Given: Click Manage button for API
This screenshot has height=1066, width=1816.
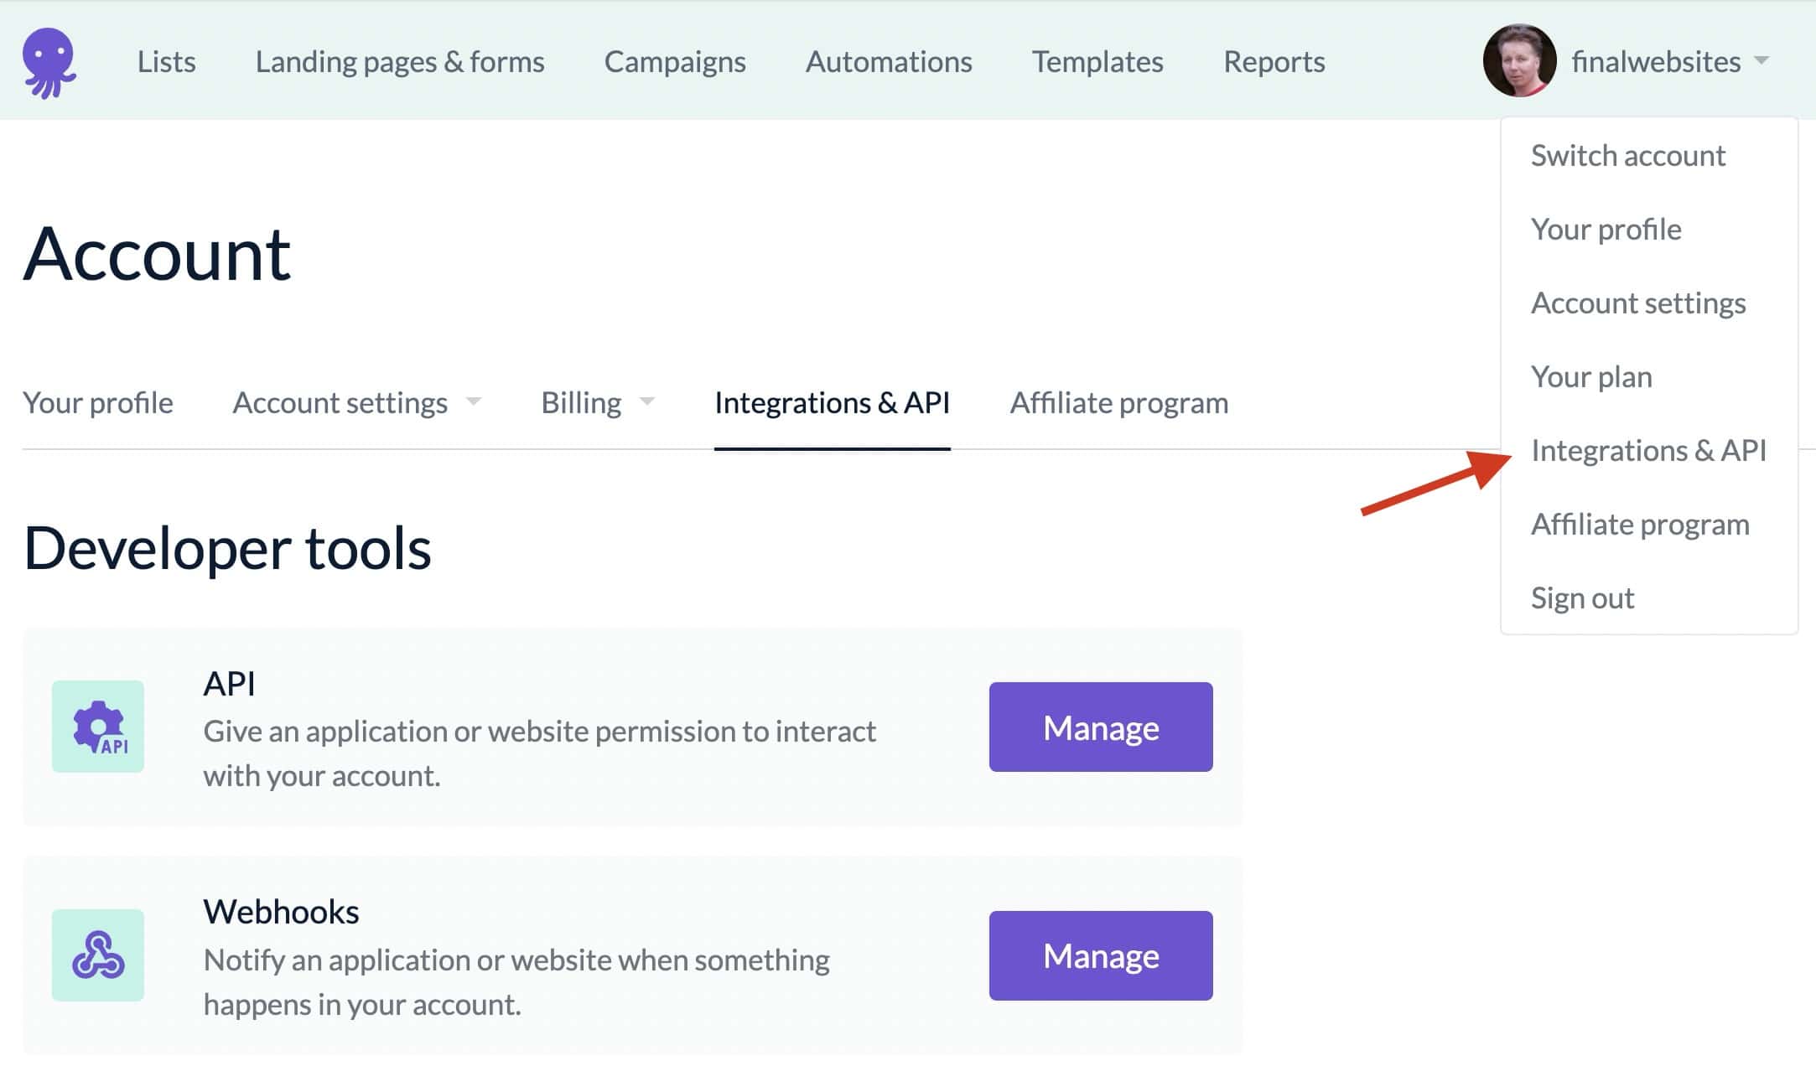Looking at the screenshot, I should coord(1100,727).
